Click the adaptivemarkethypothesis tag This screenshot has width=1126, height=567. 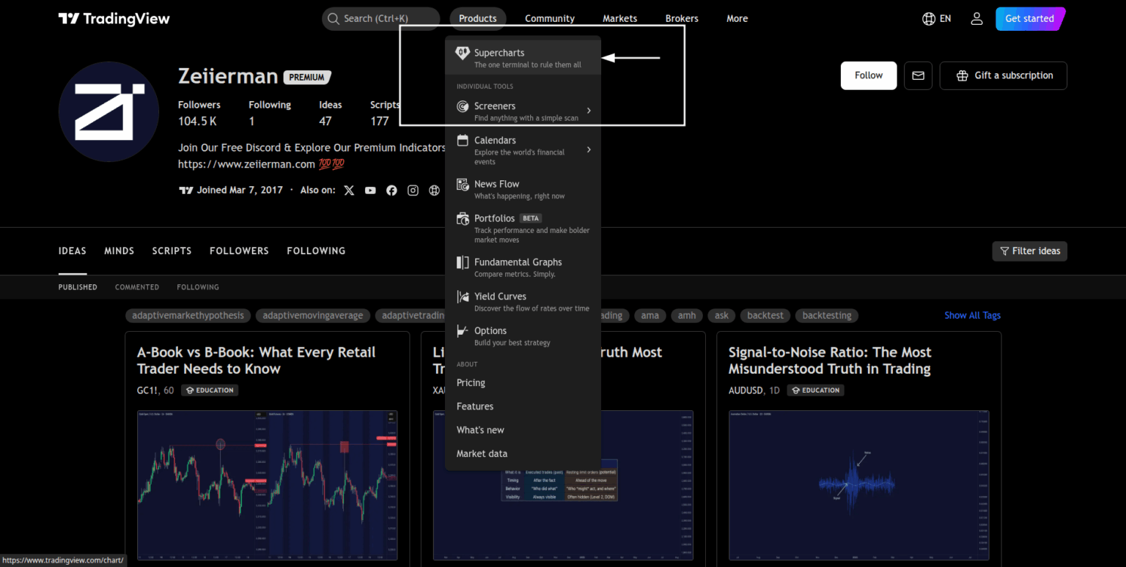click(x=188, y=316)
